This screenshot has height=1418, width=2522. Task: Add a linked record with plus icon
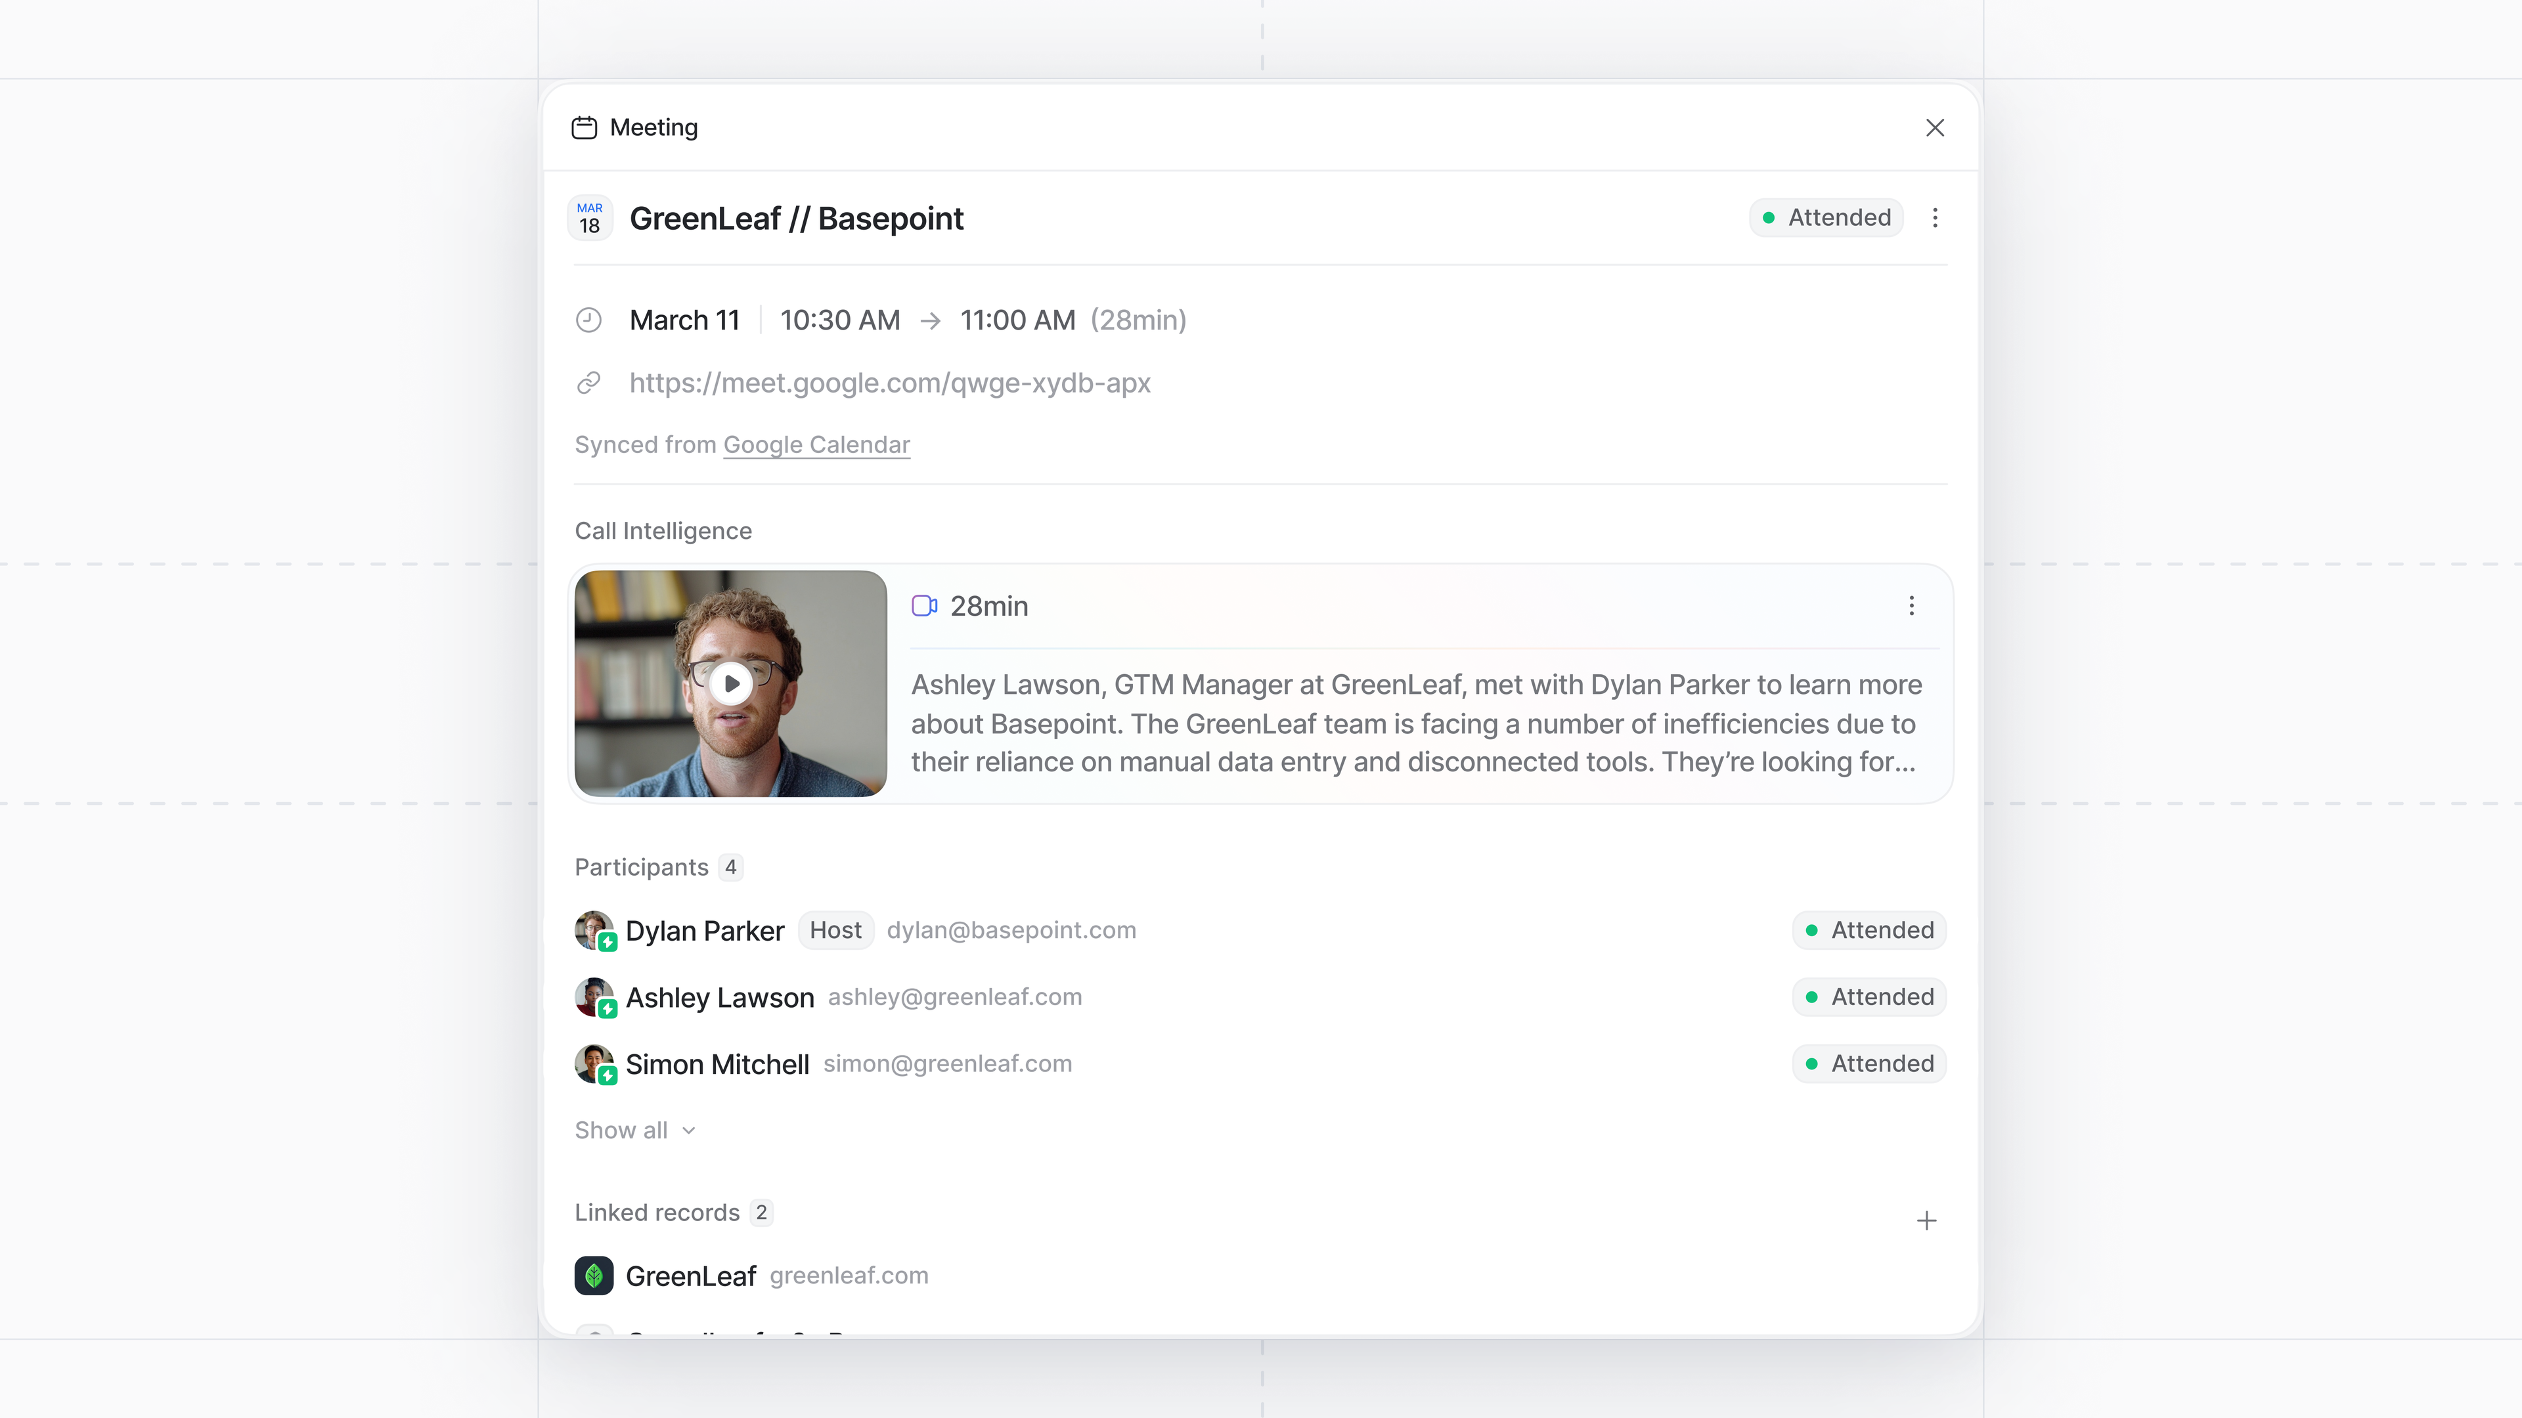(x=1926, y=1220)
